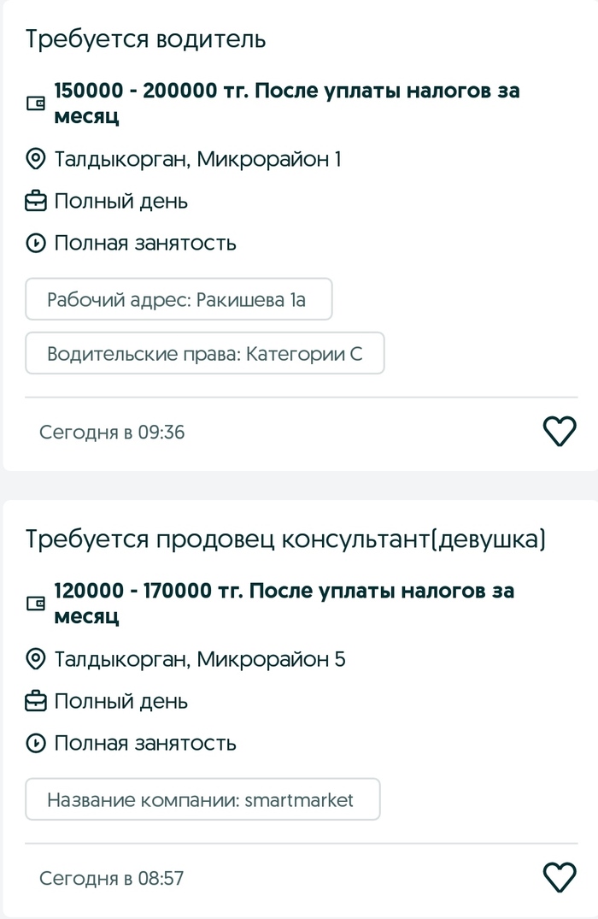Click briefcase icon in driver listing
The height and width of the screenshot is (919, 598).
[36, 202]
